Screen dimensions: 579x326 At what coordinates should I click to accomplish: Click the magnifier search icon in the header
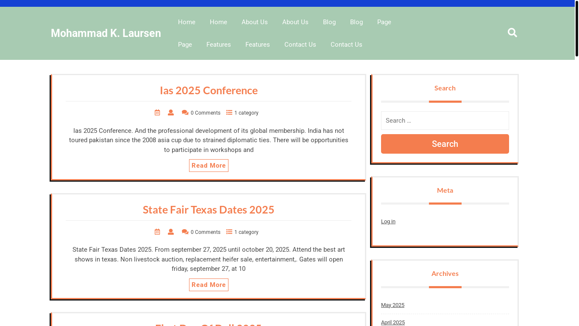pos(512,33)
